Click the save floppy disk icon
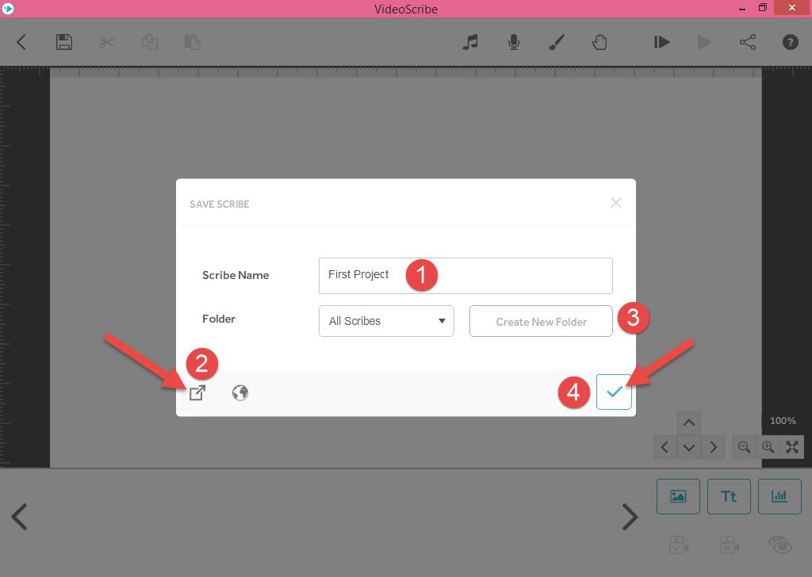 pyautogui.click(x=64, y=42)
